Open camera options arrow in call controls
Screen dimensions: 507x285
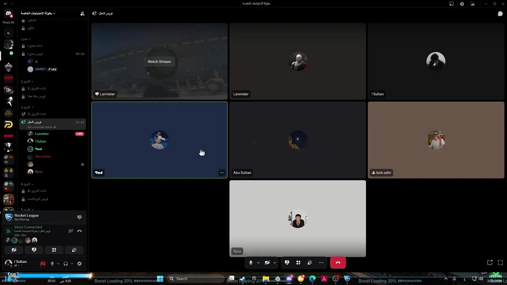pos(274,262)
